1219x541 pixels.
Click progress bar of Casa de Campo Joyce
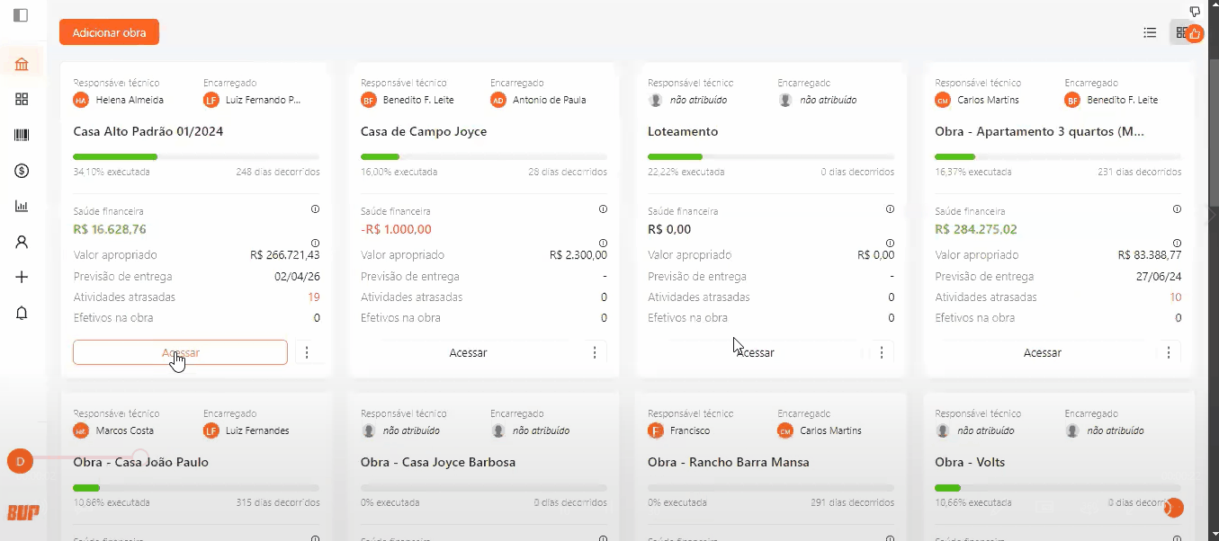click(x=484, y=157)
